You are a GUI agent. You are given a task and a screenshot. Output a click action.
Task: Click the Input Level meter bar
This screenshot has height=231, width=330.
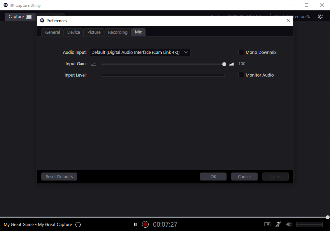pyautogui.click(x=163, y=75)
